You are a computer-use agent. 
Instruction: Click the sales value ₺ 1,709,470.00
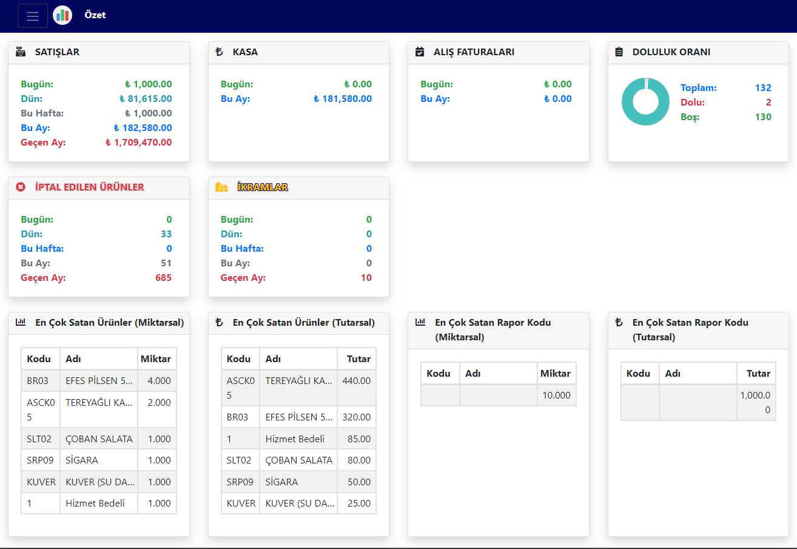(138, 143)
